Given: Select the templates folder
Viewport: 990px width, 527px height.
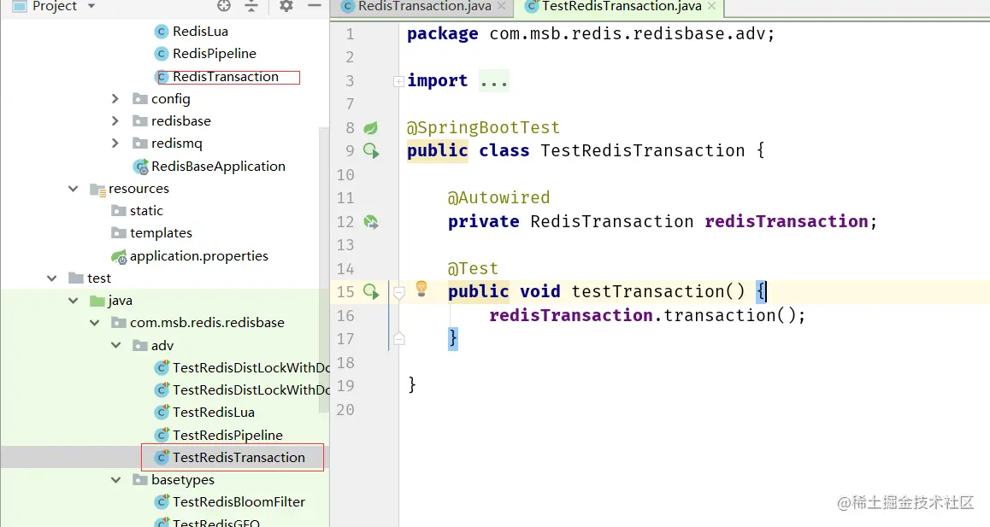Looking at the screenshot, I should (x=161, y=233).
